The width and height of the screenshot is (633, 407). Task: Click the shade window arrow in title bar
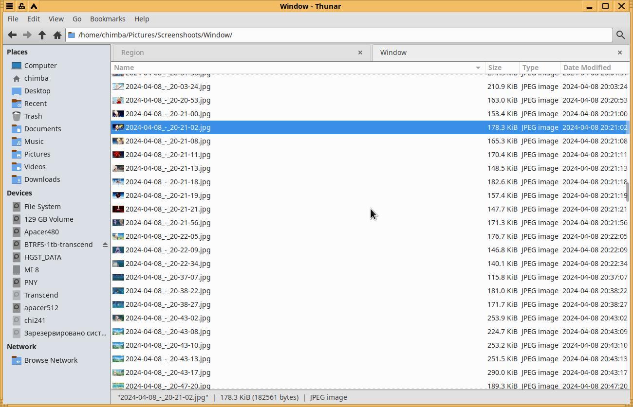pyautogui.click(x=34, y=6)
